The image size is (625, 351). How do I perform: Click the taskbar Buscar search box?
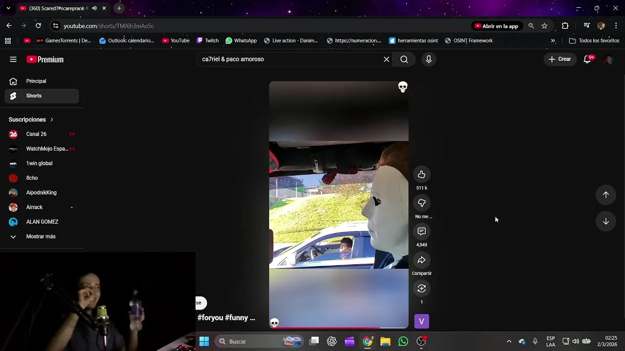[260, 341]
